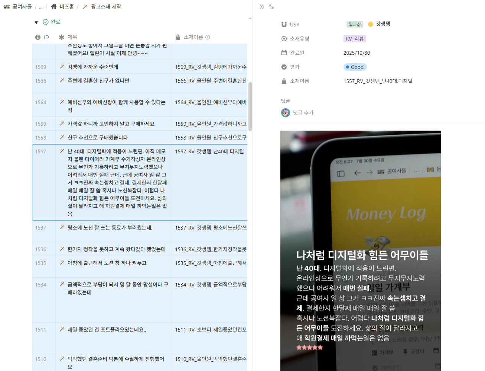Viewport: 485px width, 371px height.
Task: Expand the hidden breadcrumb ellipsis
Action: (41, 7)
